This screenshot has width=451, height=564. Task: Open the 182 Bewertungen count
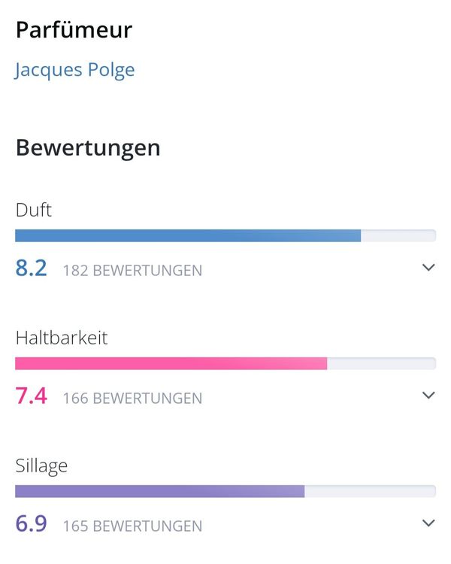click(x=132, y=270)
